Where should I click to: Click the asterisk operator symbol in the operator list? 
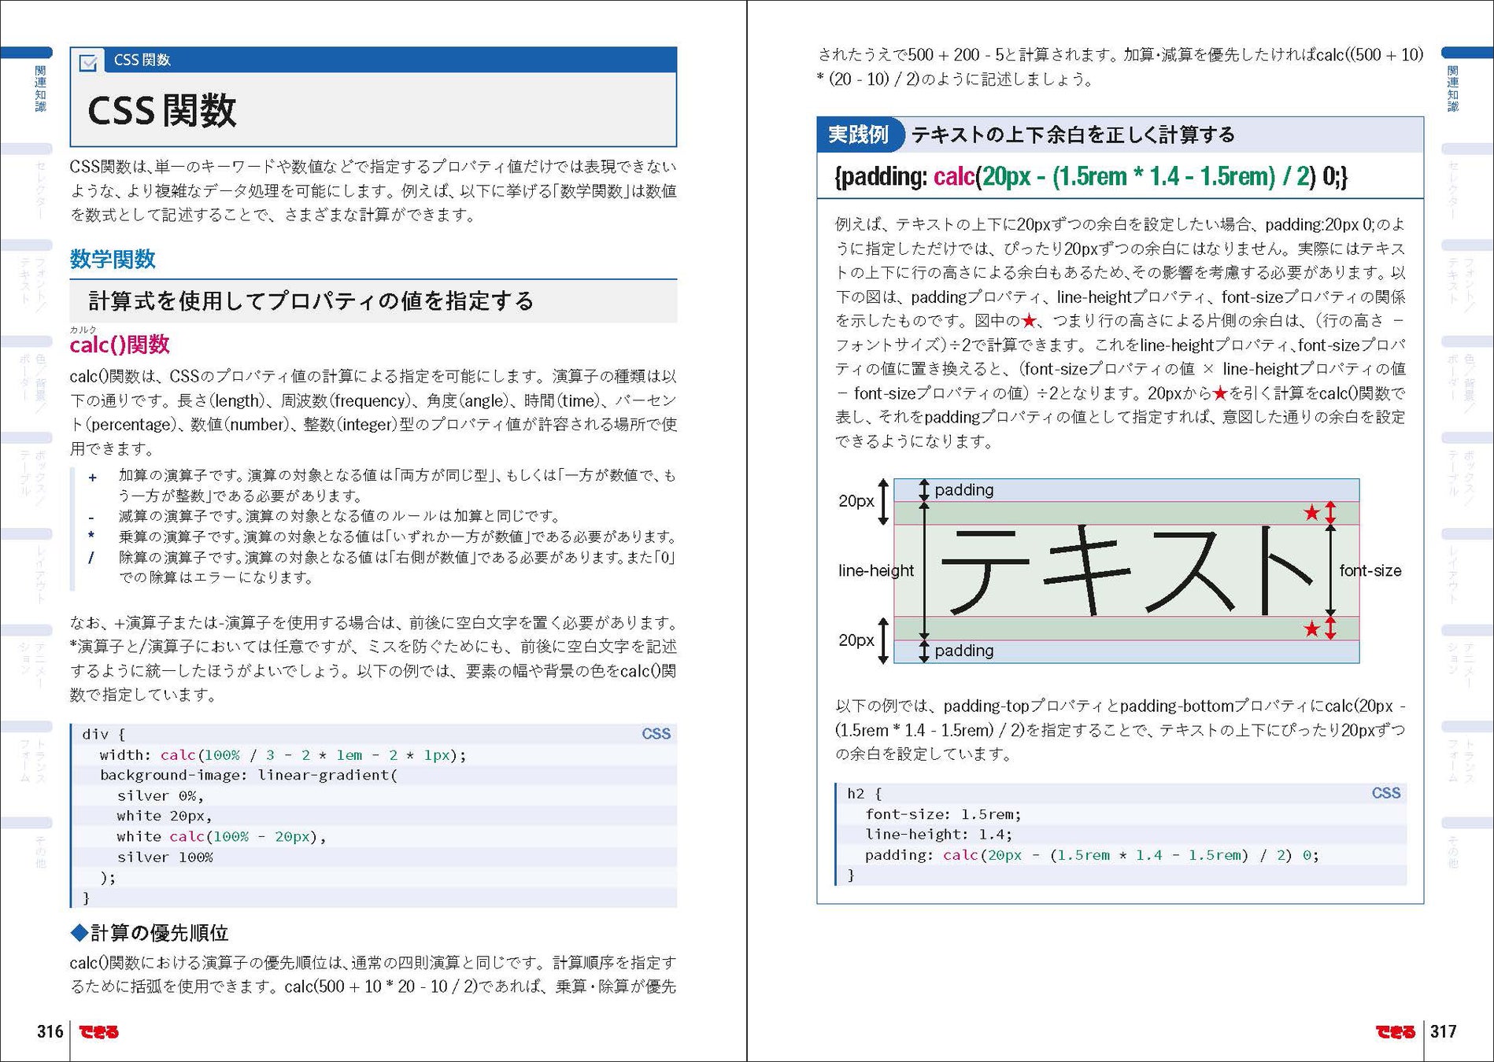(x=91, y=536)
